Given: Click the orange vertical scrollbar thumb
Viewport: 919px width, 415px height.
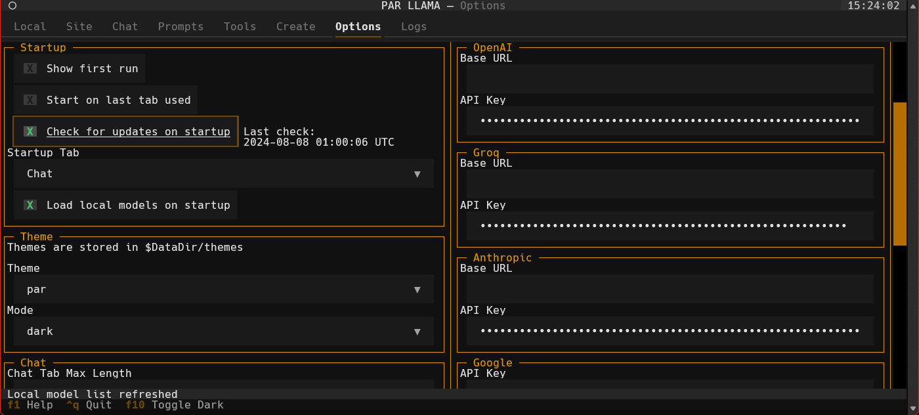Looking at the screenshot, I should click(899, 173).
